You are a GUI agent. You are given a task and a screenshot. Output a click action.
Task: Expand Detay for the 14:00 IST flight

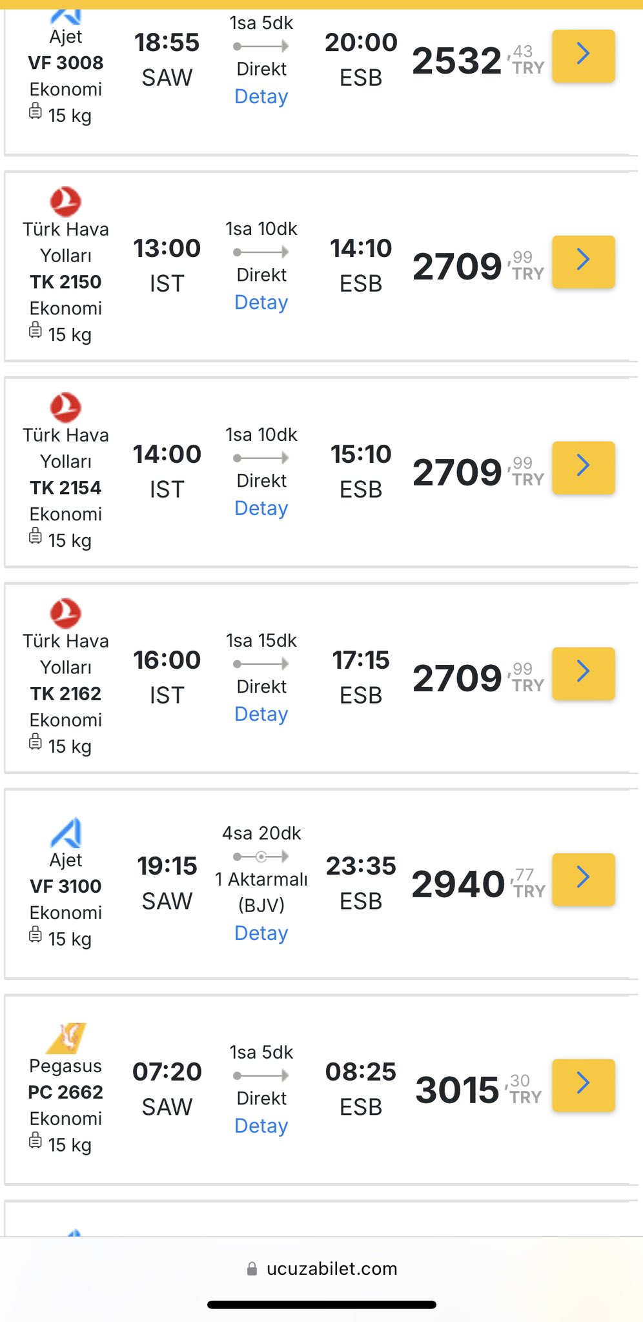(261, 509)
